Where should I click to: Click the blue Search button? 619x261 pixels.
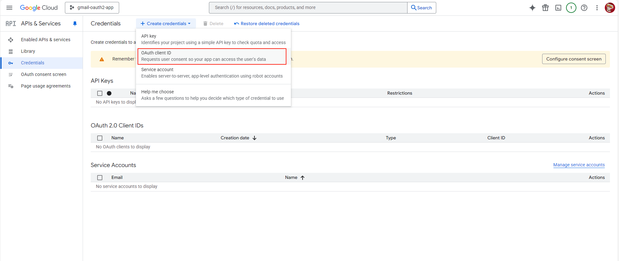click(422, 8)
